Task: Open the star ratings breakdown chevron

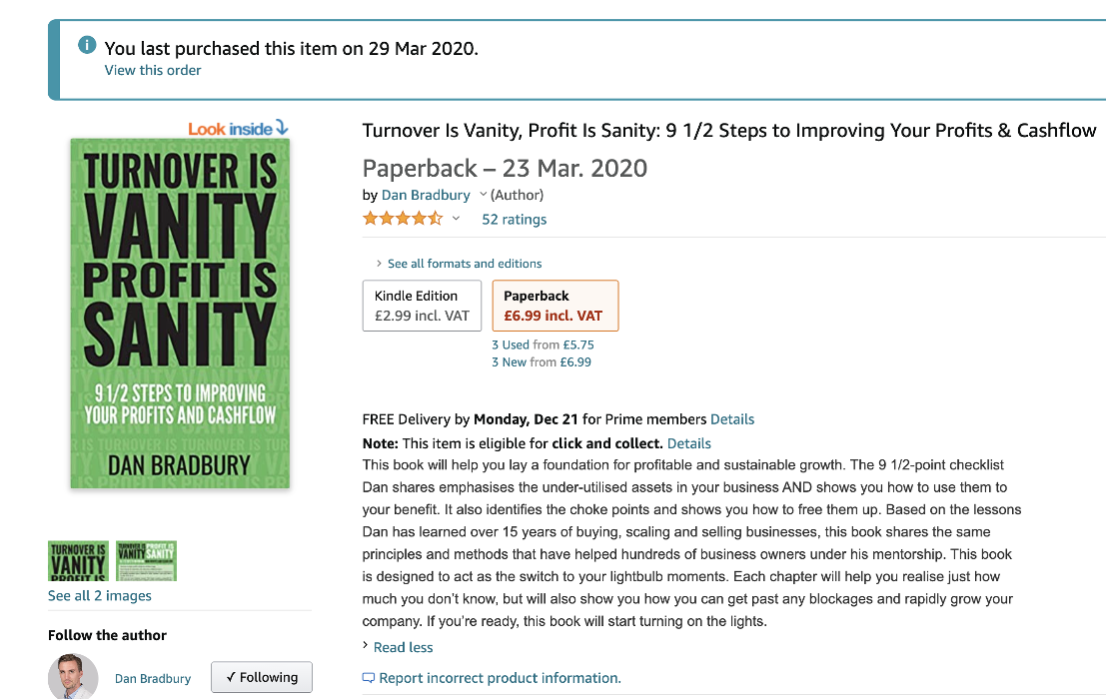Action: pyautogui.click(x=457, y=219)
